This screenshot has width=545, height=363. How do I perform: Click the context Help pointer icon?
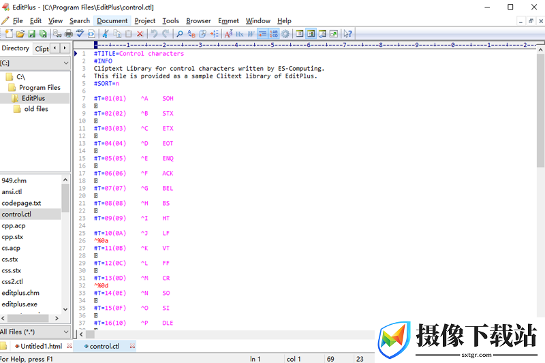(347, 33)
